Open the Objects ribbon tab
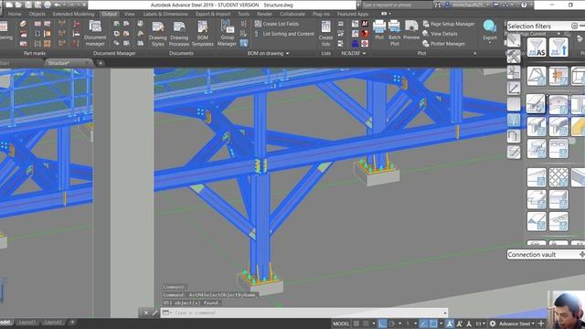The width and height of the screenshot is (585, 329). pos(37,14)
